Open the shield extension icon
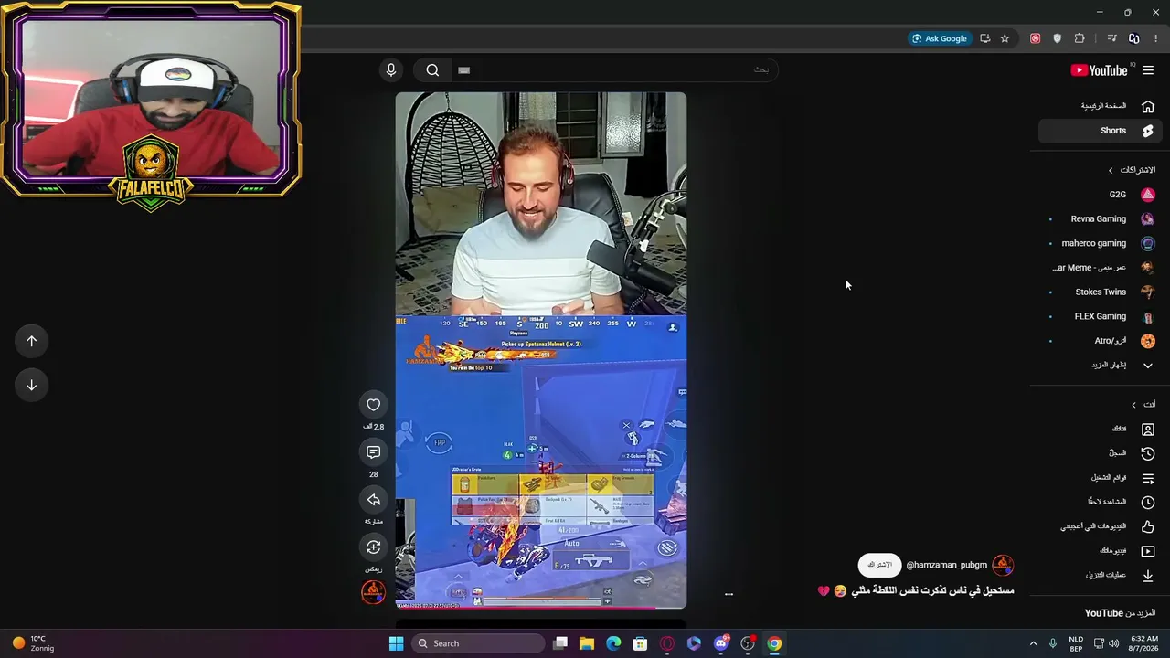 (x=1058, y=38)
